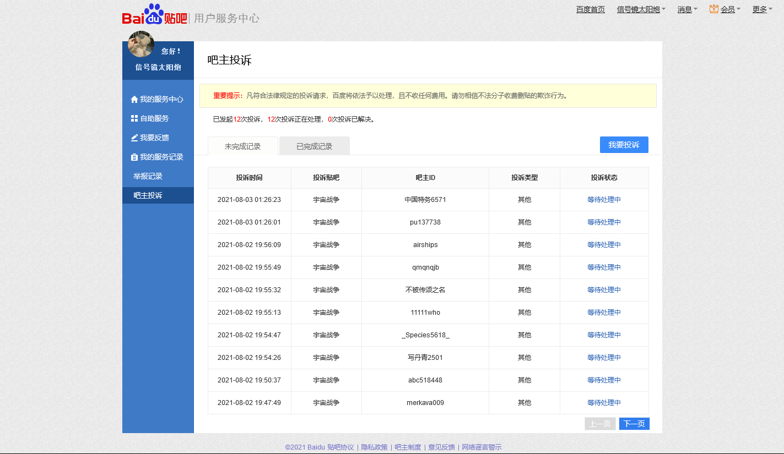Click the user avatar picture
The height and width of the screenshot is (454, 784).
click(141, 44)
